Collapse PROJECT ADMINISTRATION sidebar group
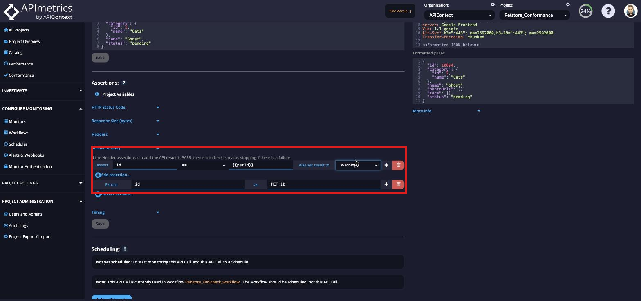Viewport: 641px width, 301px height. 42,202
